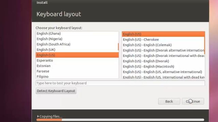Select English (Macintosh) variant
The height and width of the screenshot is (122, 218).
[163, 66]
